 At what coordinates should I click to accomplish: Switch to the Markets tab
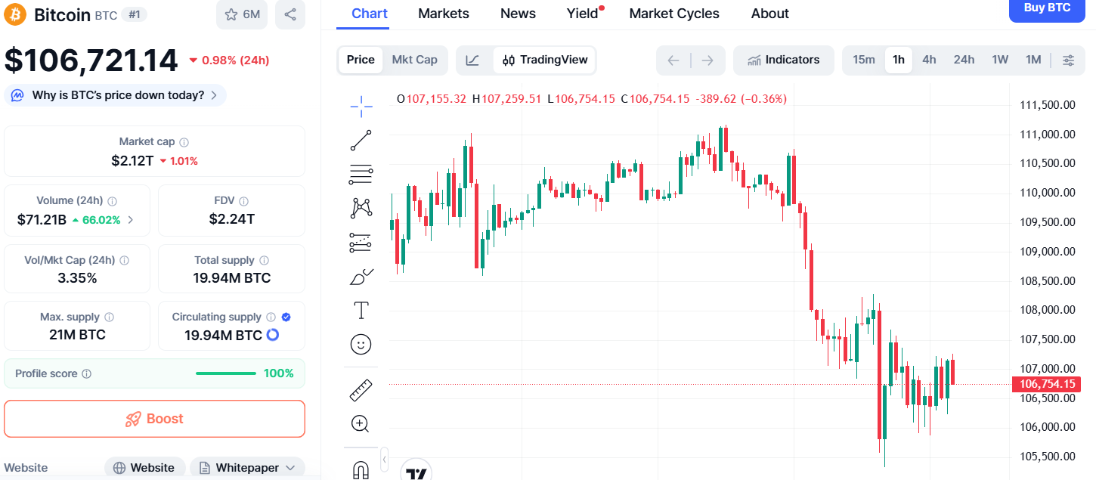click(x=444, y=13)
